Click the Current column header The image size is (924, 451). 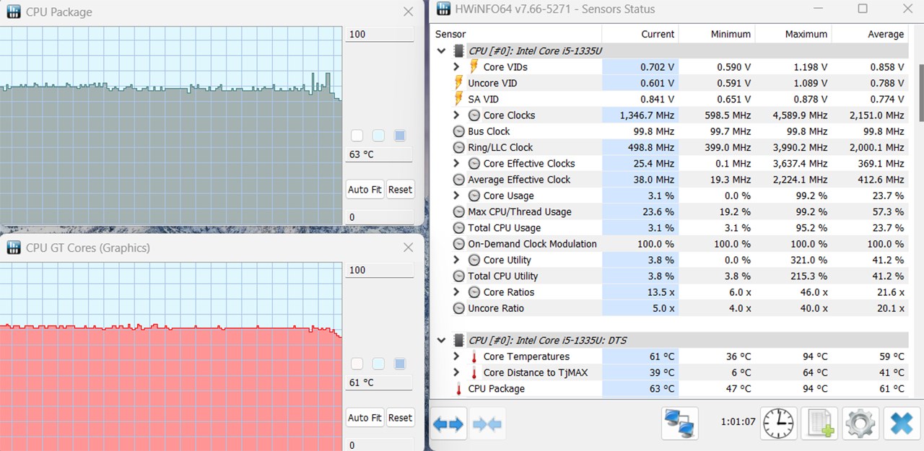(640, 34)
